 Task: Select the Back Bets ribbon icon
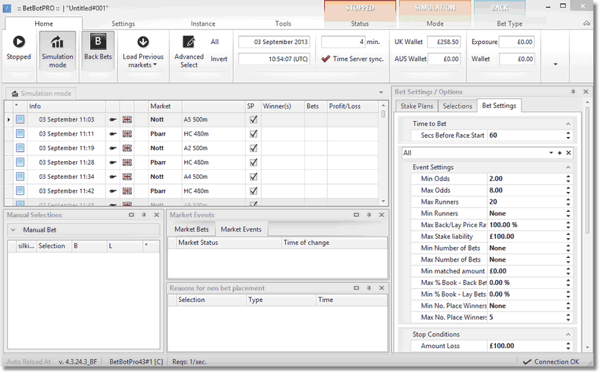click(98, 41)
